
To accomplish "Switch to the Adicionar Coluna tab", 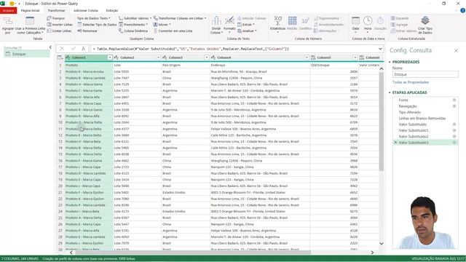I will click(86, 10).
